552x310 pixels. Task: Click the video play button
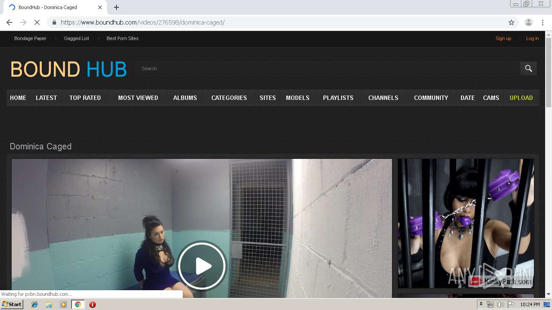202,266
